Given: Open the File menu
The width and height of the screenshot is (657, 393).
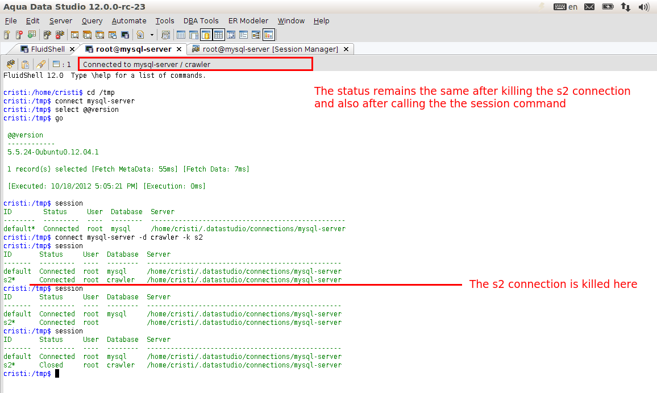Looking at the screenshot, I should click(11, 21).
